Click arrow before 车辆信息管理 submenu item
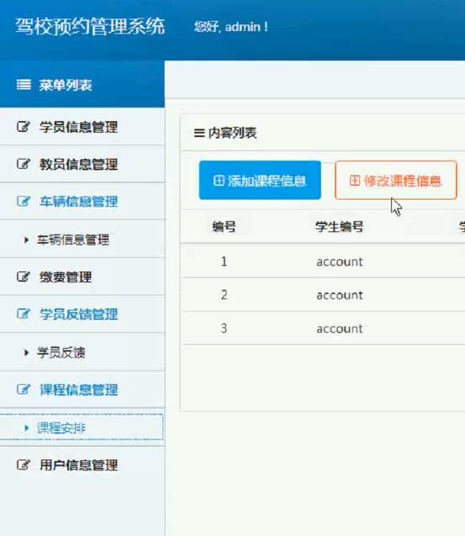 [x=26, y=240]
